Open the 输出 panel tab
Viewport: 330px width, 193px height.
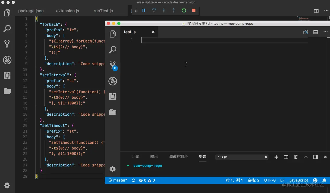[x=154, y=157]
